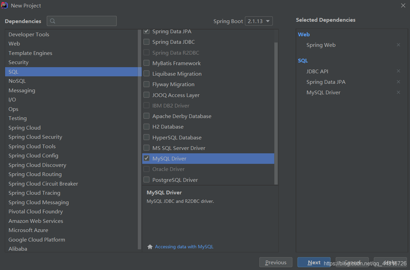Screen dimensions: 410x270
Task: Select the NoSQL category
Action: 17,81
